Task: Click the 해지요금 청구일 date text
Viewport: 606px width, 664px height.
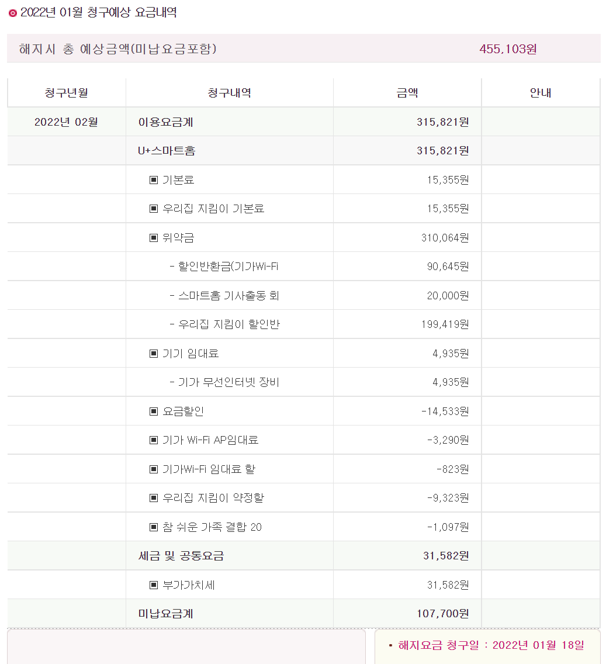Action: pos(491,645)
